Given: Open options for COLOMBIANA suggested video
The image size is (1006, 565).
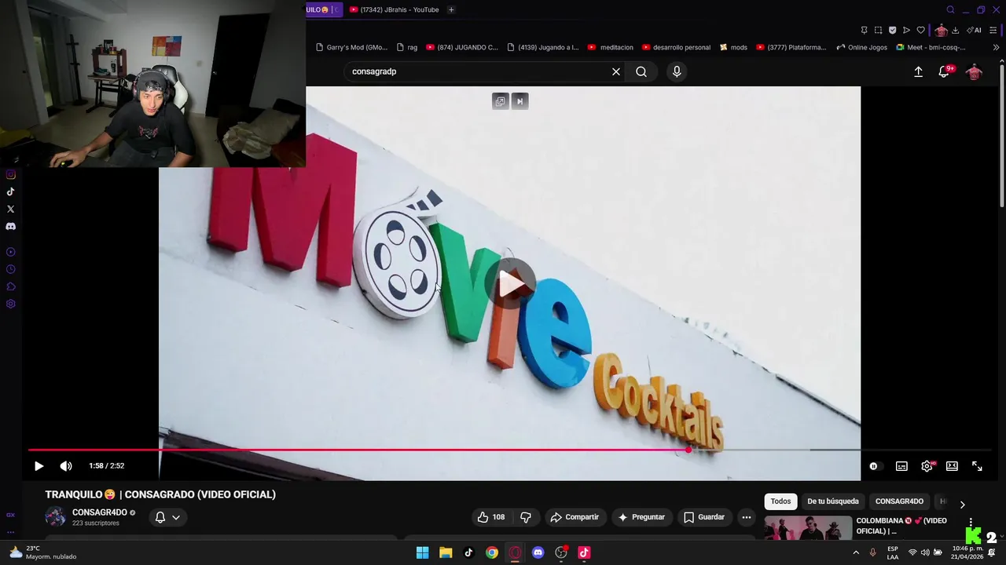Looking at the screenshot, I should [971, 523].
